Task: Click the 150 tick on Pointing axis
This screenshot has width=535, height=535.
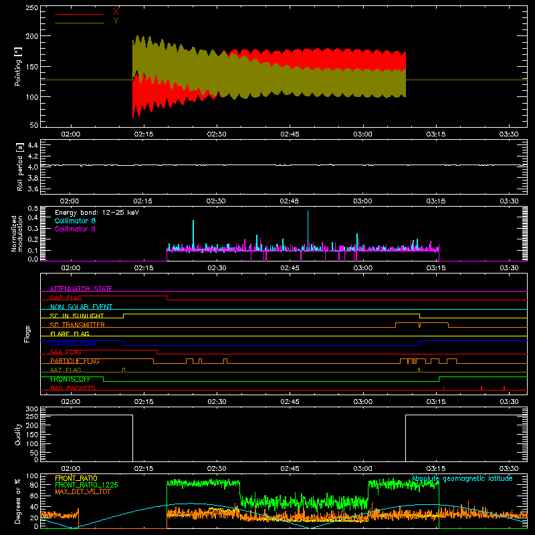Action: pyautogui.click(x=32, y=66)
